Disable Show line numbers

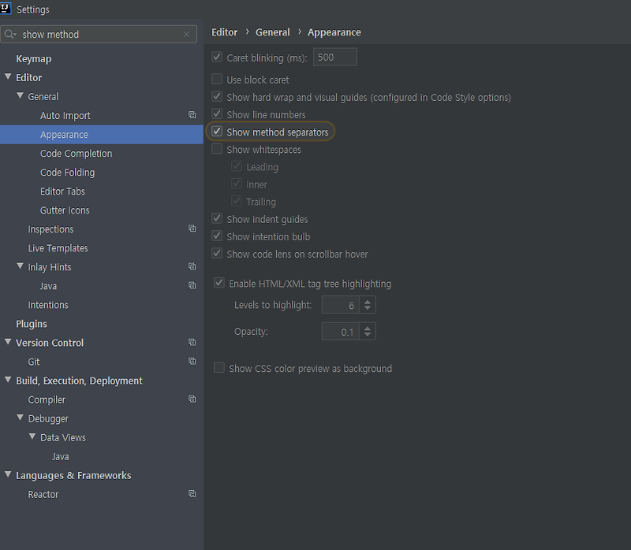click(x=217, y=114)
